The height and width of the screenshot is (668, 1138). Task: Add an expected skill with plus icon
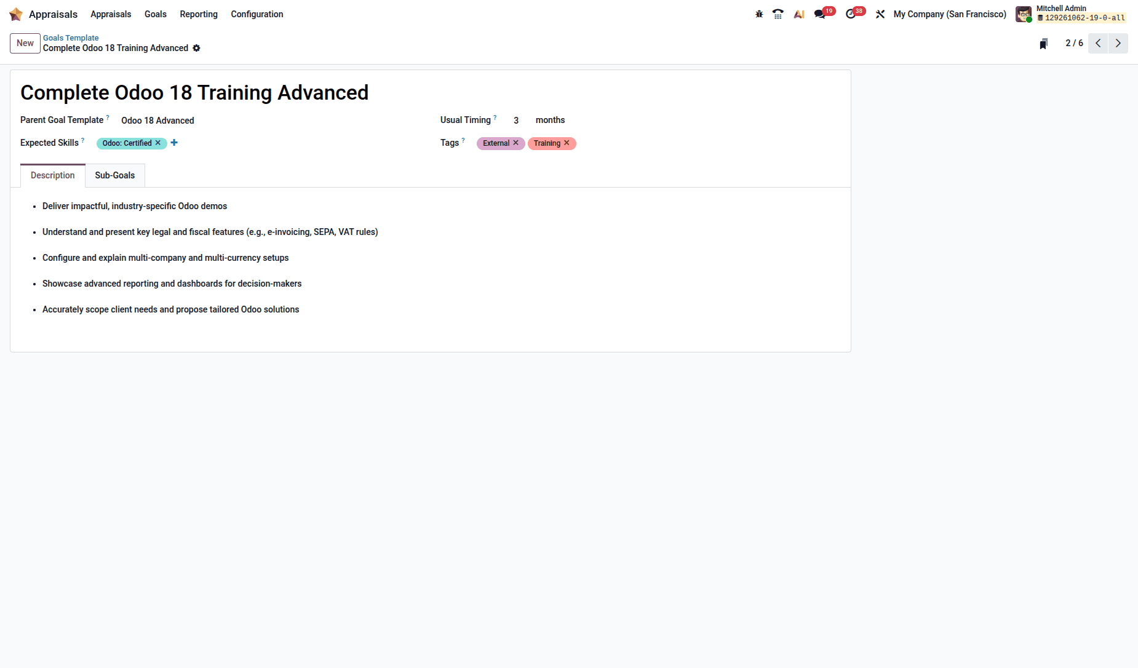(x=174, y=143)
